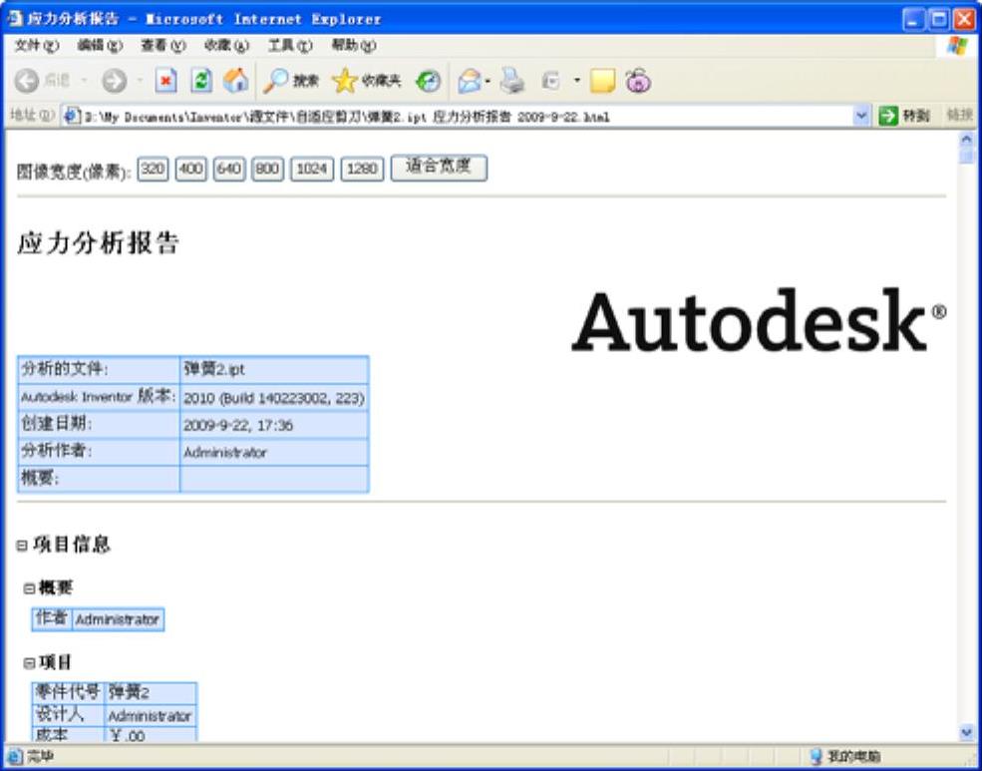Click the yellow note toolbar icon

(602, 81)
